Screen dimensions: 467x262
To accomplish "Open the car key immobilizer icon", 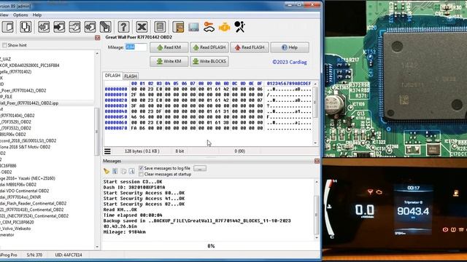I will click(x=209, y=27).
